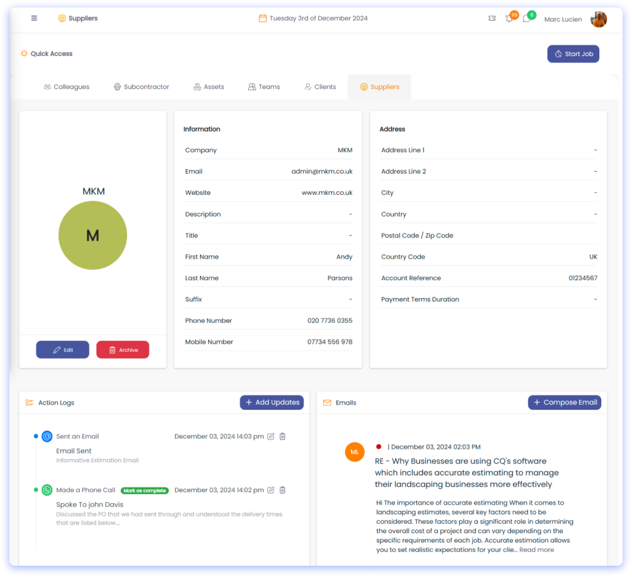Open the chat messages icon
632x577 pixels.
pos(526,19)
